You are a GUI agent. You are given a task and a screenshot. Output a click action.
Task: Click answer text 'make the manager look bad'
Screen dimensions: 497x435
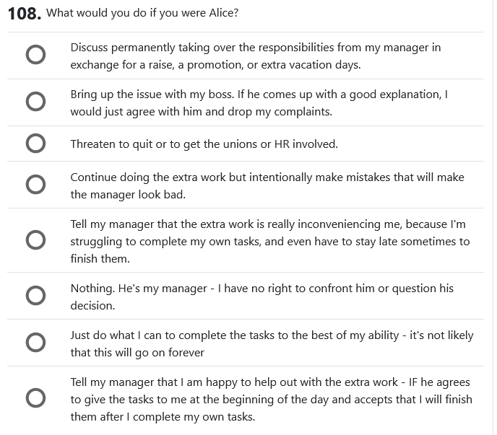click(145, 194)
